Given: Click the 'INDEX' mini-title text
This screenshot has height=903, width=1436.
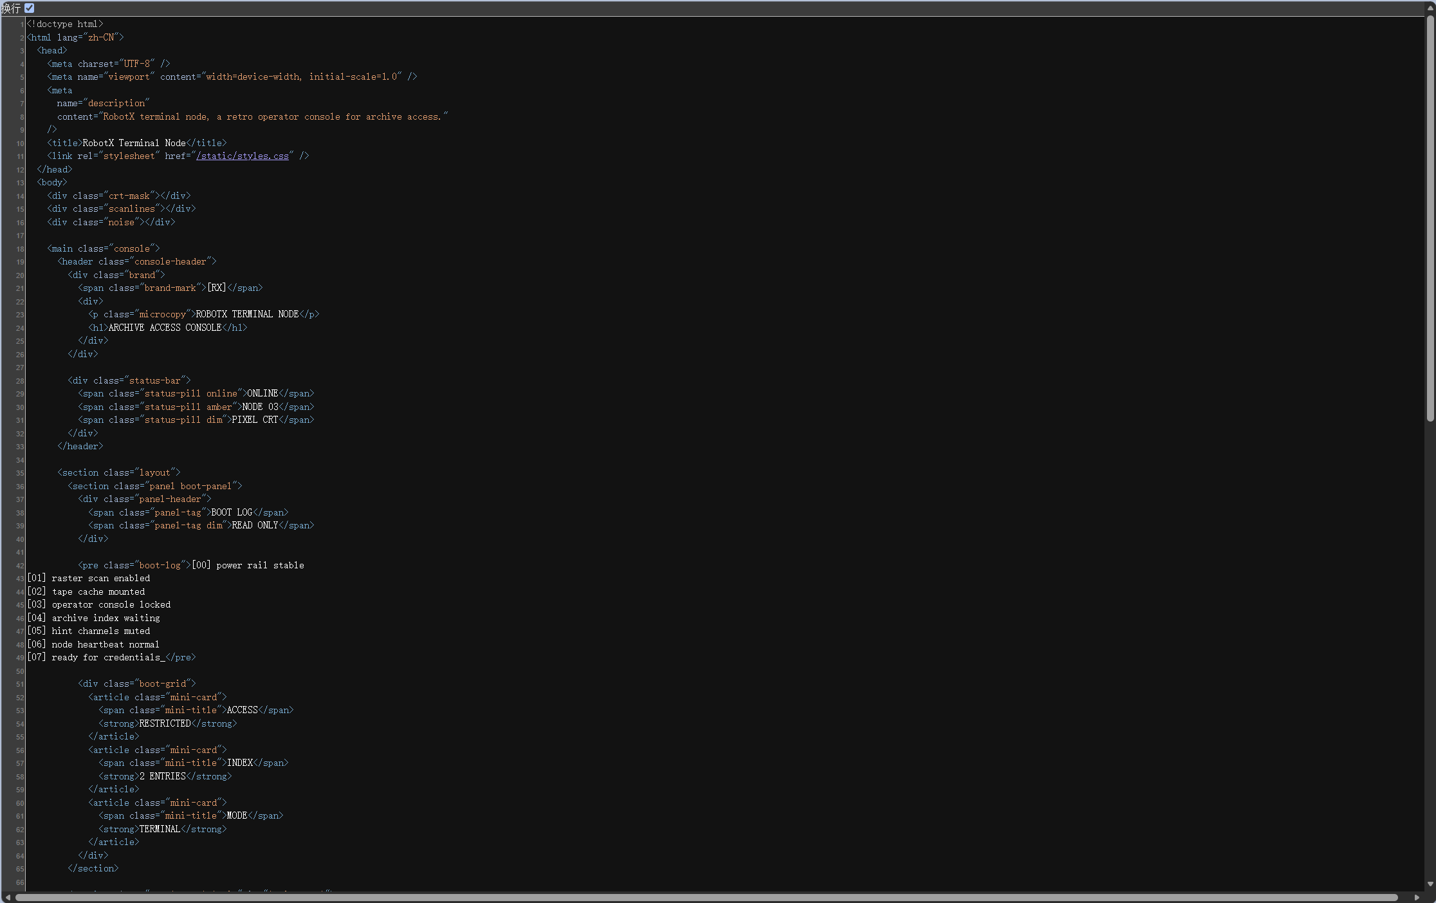Looking at the screenshot, I should [239, 763].
